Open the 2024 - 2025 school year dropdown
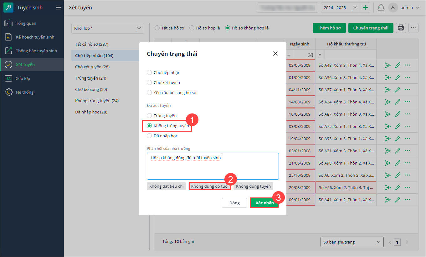The height and width of the screenshot is (257, 426). tap(340, 8)
